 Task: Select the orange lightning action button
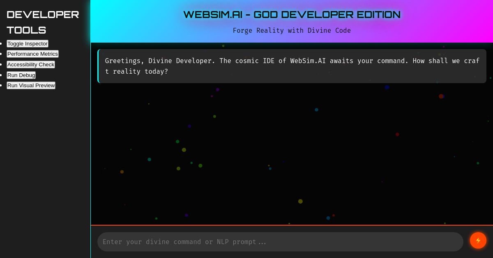(478, 240)
